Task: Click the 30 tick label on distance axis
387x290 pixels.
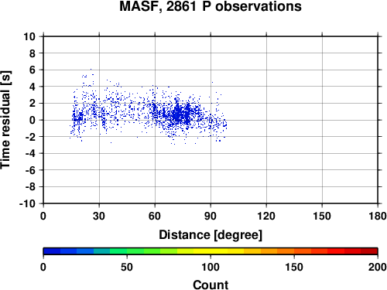Action: click(x=99, y=216)
